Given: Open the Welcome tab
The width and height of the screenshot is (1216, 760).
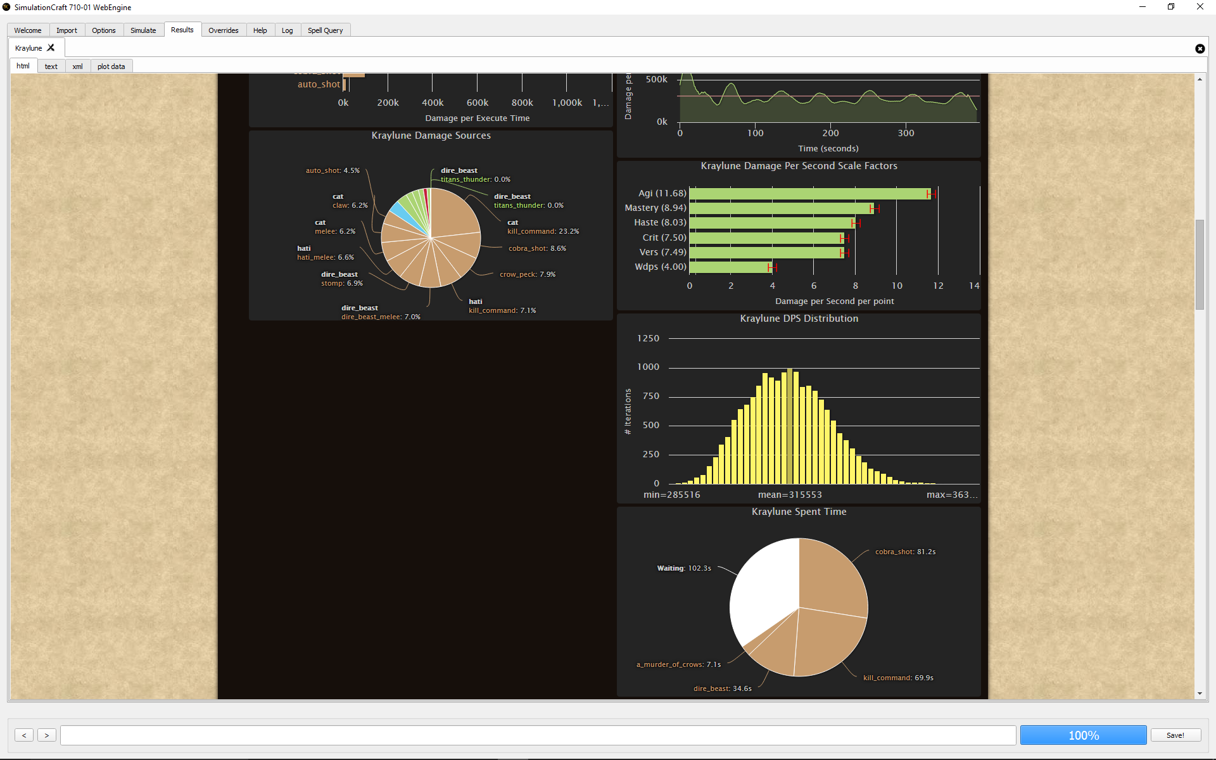Looking at the screenshot, I should (28, 30).
